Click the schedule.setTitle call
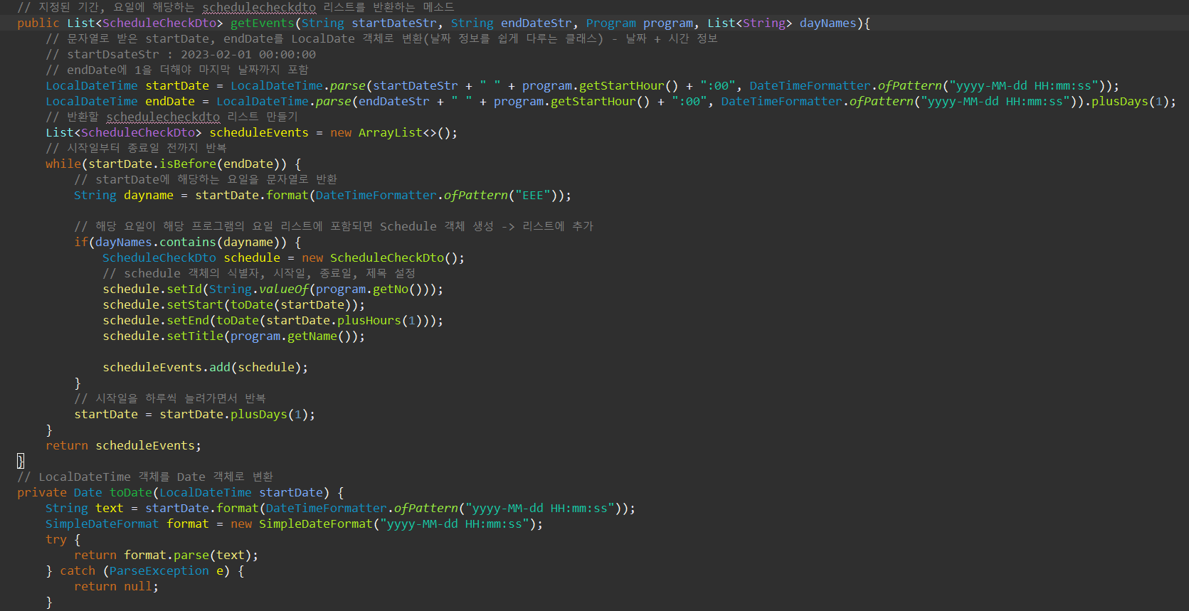 click(233, 336)
